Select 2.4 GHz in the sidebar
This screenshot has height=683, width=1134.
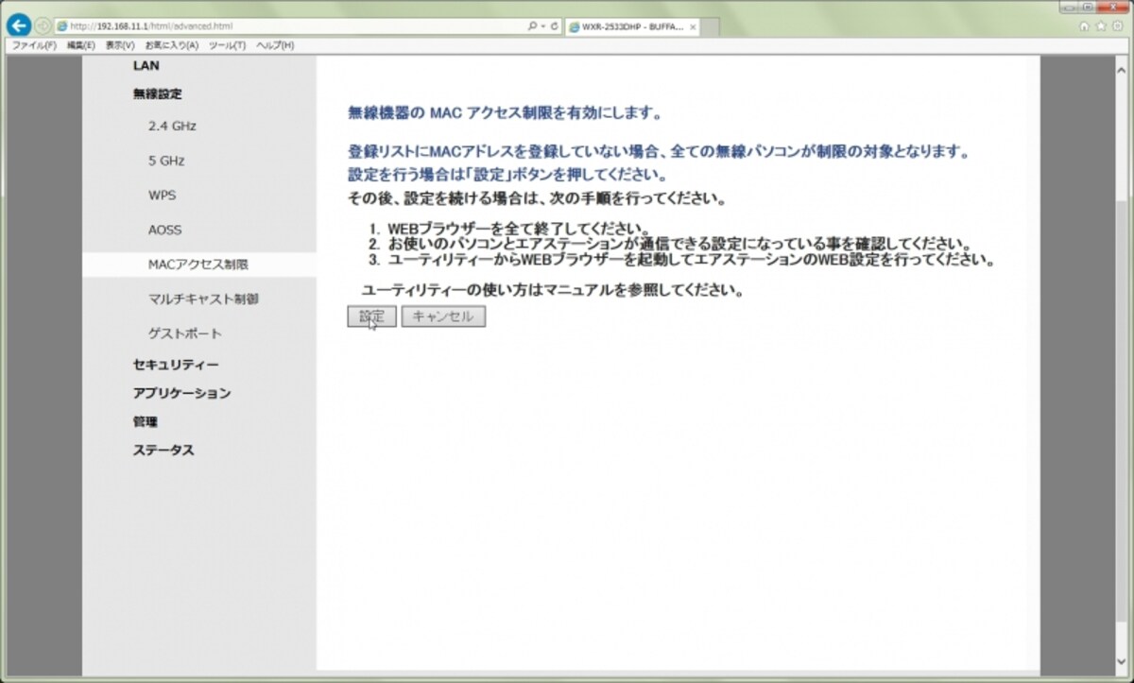172,126
